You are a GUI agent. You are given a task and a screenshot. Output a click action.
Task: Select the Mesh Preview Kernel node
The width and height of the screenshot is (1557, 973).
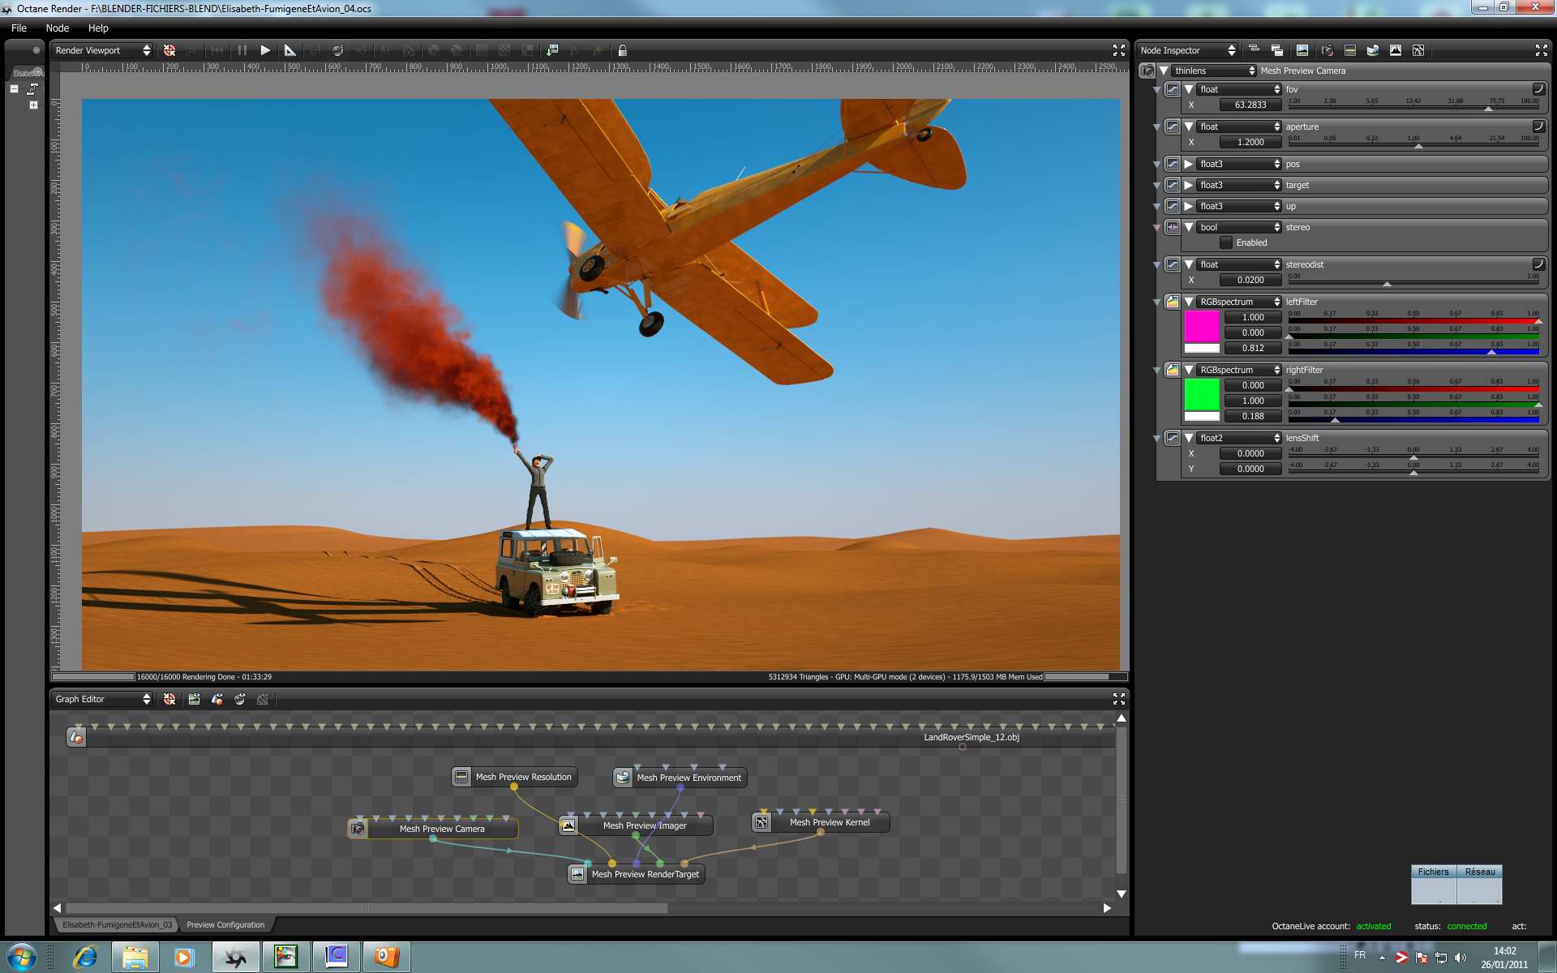point(829,822)
